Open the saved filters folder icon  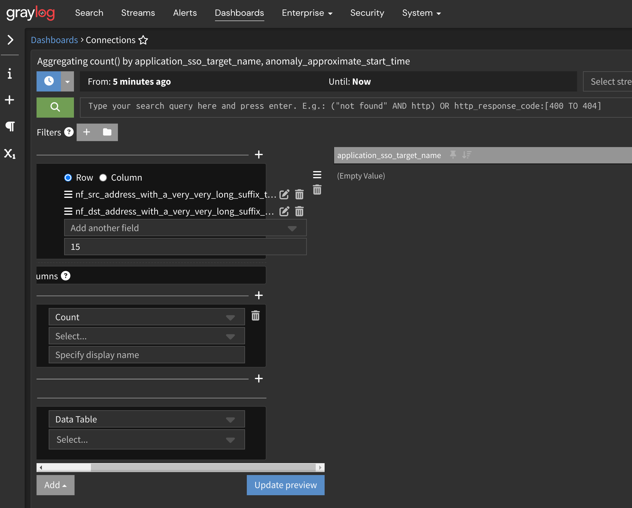(x=107, y=132)
